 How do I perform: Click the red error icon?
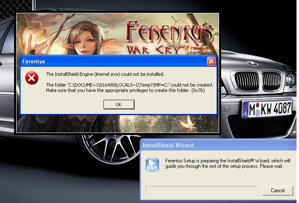pos(30,78)
